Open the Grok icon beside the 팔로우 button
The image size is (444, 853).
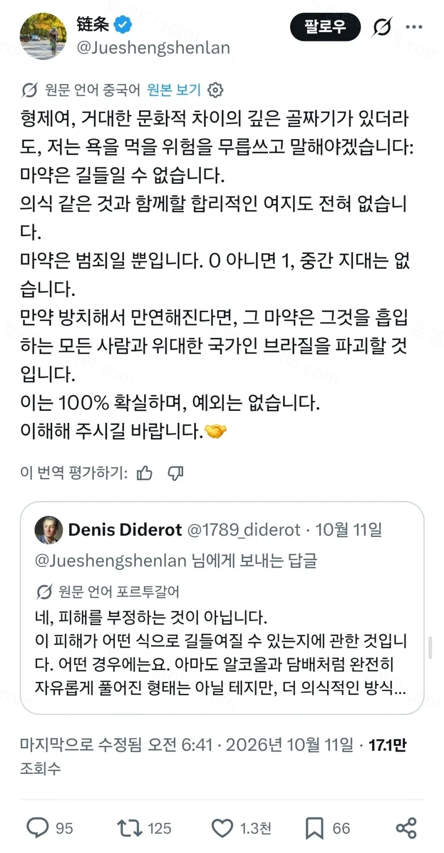[382, 27]
